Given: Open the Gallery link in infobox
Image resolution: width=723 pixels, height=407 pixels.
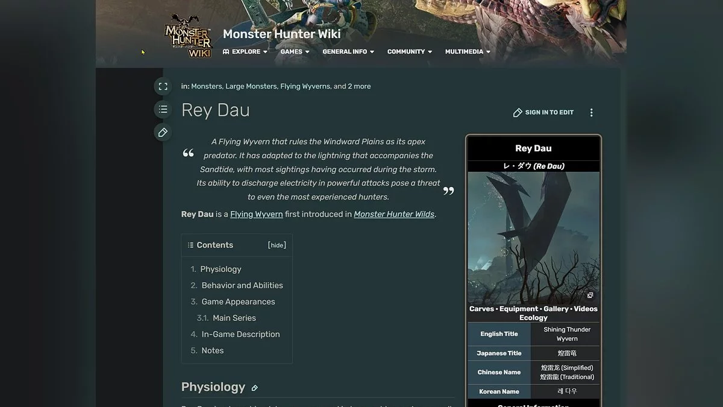Looking at the screenshot, I should [556, 309].
